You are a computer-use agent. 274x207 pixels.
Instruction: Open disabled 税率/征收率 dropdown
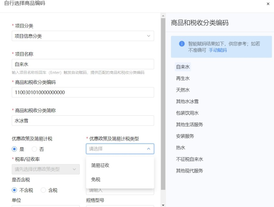click(x=46, y=169)
